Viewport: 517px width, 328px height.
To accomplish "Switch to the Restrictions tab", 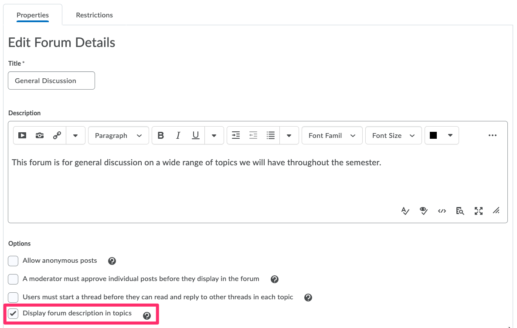I will tap(94, 15).
